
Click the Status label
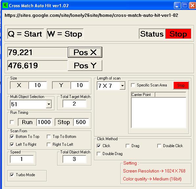point(152,34)
